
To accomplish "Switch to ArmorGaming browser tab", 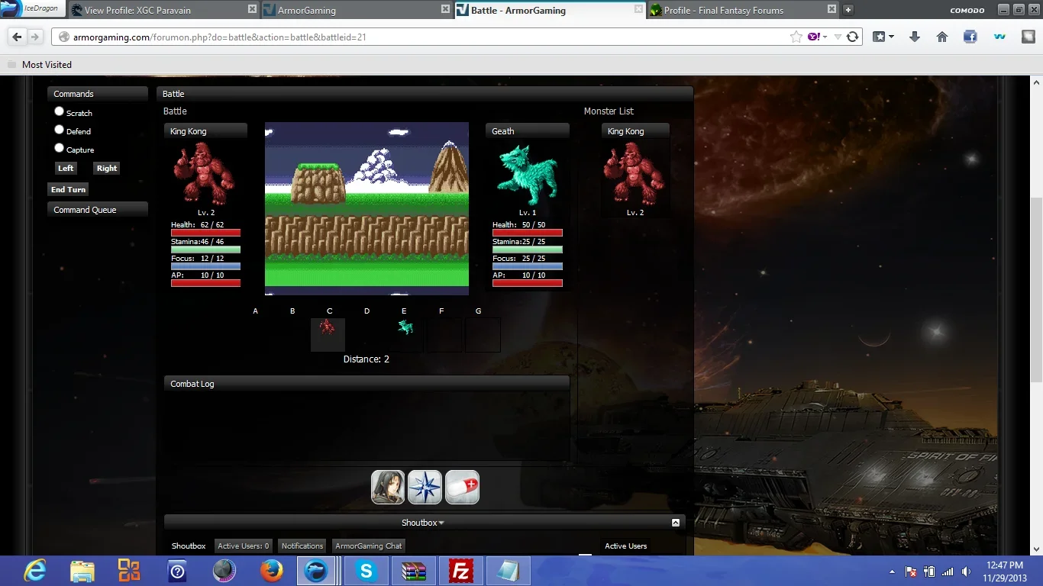I will click(x=357, y=10).
